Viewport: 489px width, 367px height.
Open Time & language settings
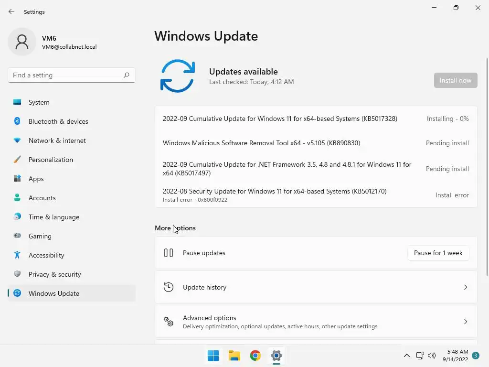(72, 217)
